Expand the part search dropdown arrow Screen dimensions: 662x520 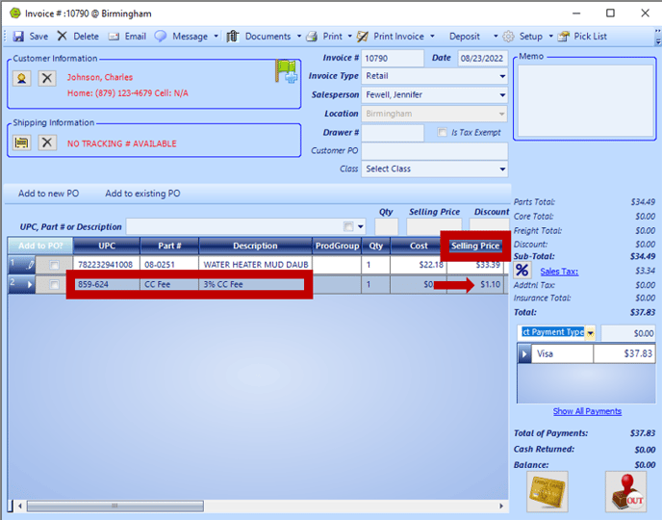point(361,227)
